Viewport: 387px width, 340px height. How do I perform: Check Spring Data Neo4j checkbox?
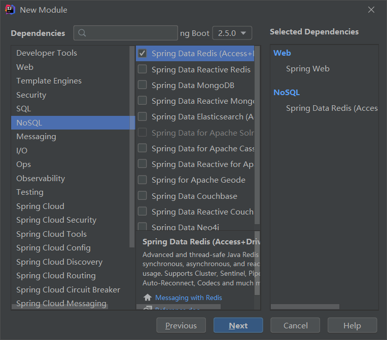[143, 226]
